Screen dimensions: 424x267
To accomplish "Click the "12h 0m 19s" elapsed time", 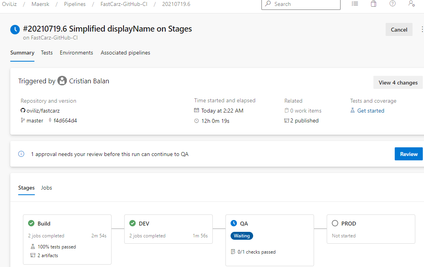I will coord(215,121).
